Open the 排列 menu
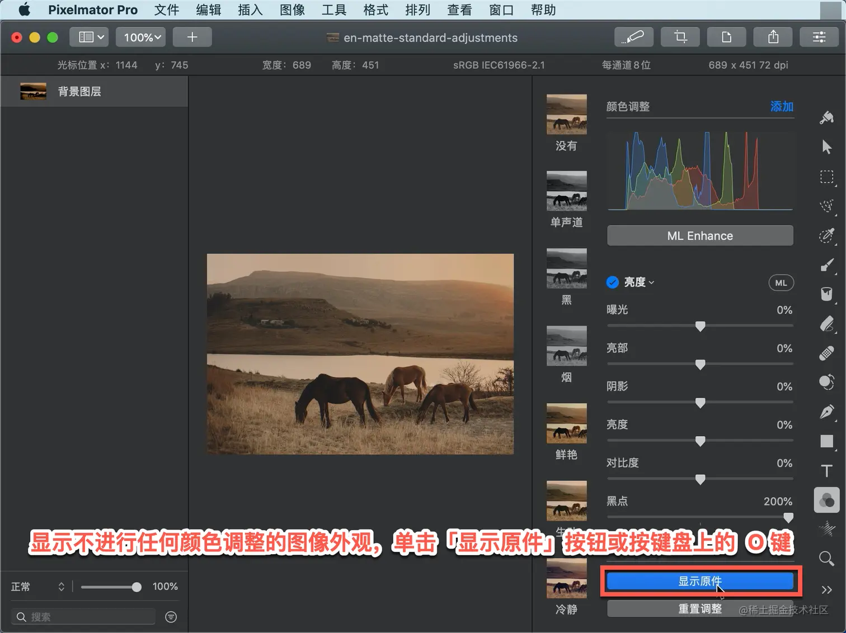 (417, 10)
